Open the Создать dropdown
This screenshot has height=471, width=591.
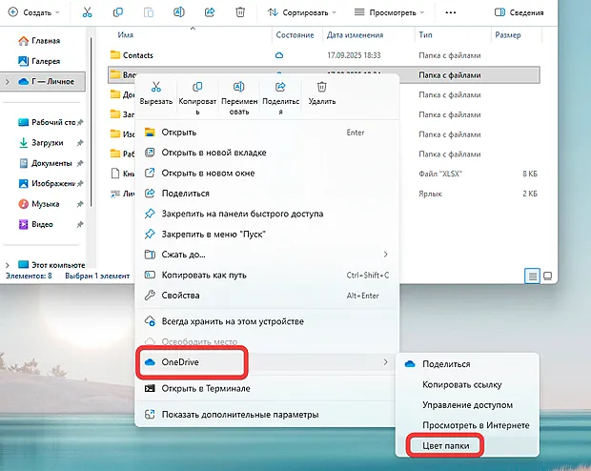(34, 12)
